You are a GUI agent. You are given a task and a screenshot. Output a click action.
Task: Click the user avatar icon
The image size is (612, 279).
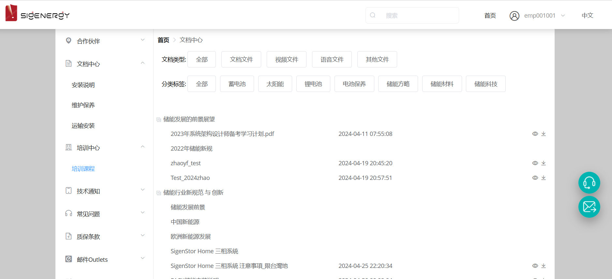click(x=514, y=16)
